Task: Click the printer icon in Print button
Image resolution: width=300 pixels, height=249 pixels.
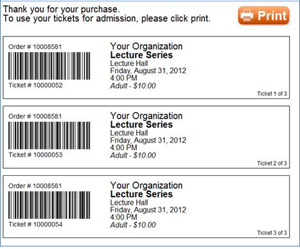Action: point(247,15)
